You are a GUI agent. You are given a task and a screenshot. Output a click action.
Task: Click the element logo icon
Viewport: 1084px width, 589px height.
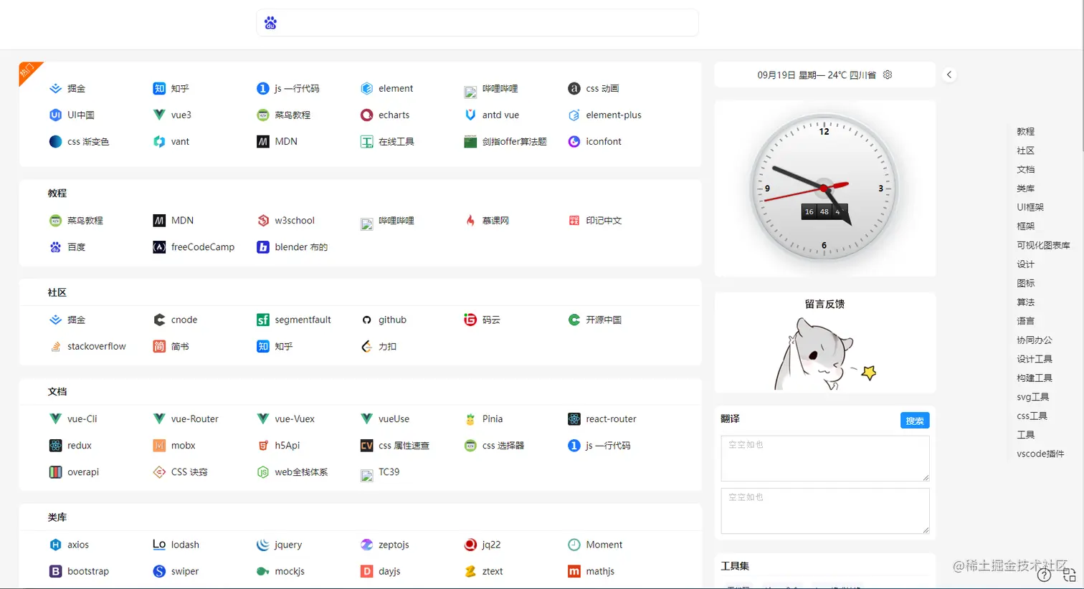click(366, 88)
